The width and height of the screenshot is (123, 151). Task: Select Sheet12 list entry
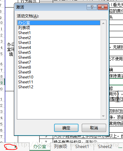coord(59,87)
